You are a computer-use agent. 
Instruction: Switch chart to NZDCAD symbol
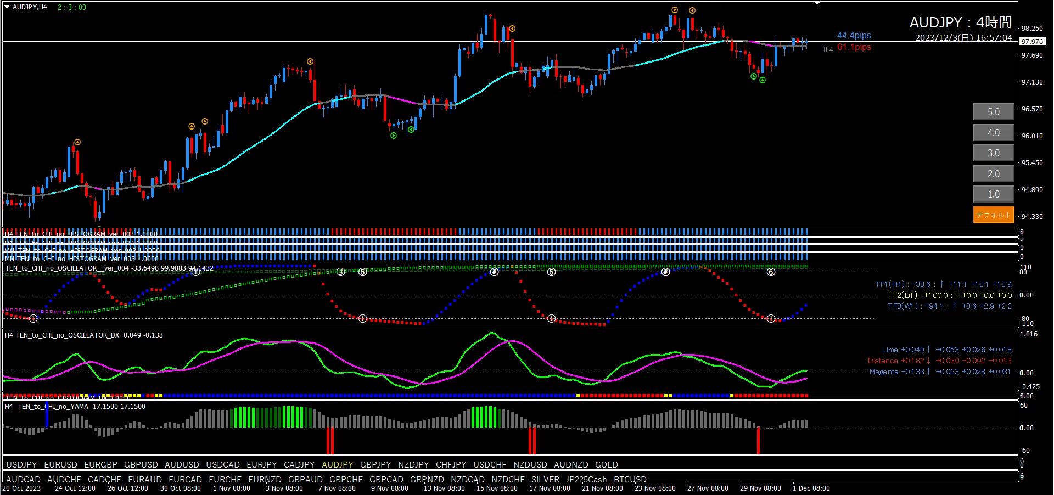[x=468, y=480]
